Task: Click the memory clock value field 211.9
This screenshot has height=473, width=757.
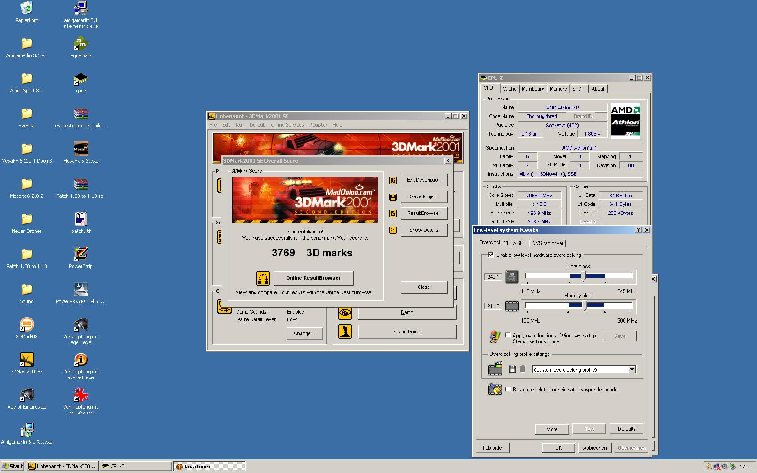Action: coord(493,306)
